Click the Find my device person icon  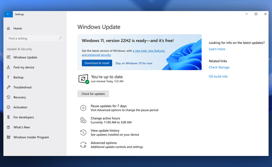[8, 67]
